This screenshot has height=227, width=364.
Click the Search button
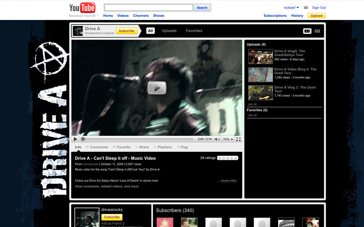[202, 8]
